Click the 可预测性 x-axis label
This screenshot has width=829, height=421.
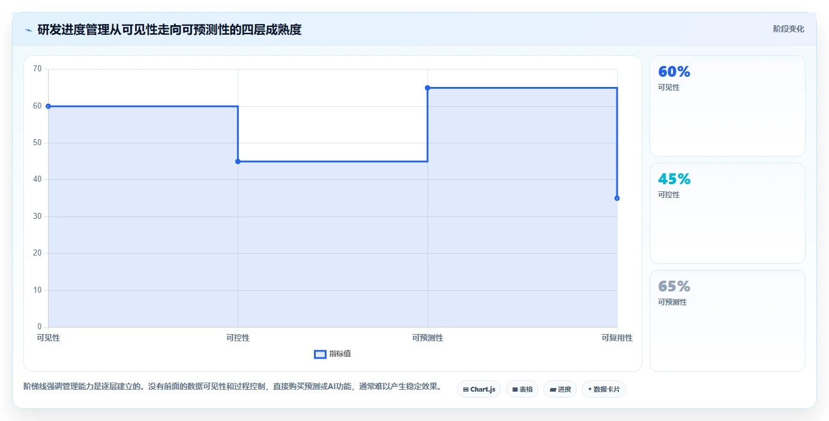[427, 338]
